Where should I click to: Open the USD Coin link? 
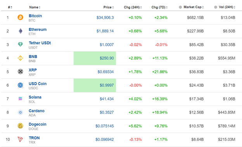(x=38, y=83)
